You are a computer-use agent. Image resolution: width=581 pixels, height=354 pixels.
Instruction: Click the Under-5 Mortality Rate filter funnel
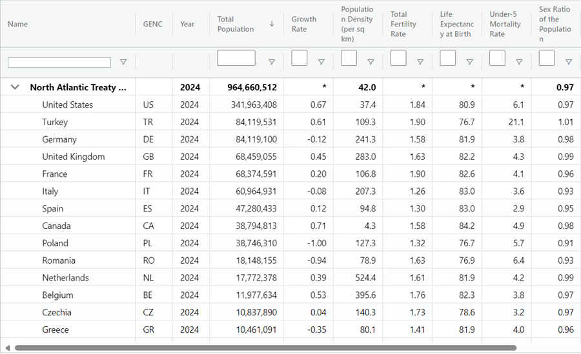coord(519,62)
